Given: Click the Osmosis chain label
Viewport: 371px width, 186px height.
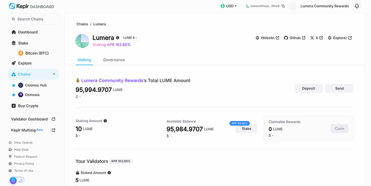Looking at the screenshot, I should pyautogui.click(x=32, y=95).
